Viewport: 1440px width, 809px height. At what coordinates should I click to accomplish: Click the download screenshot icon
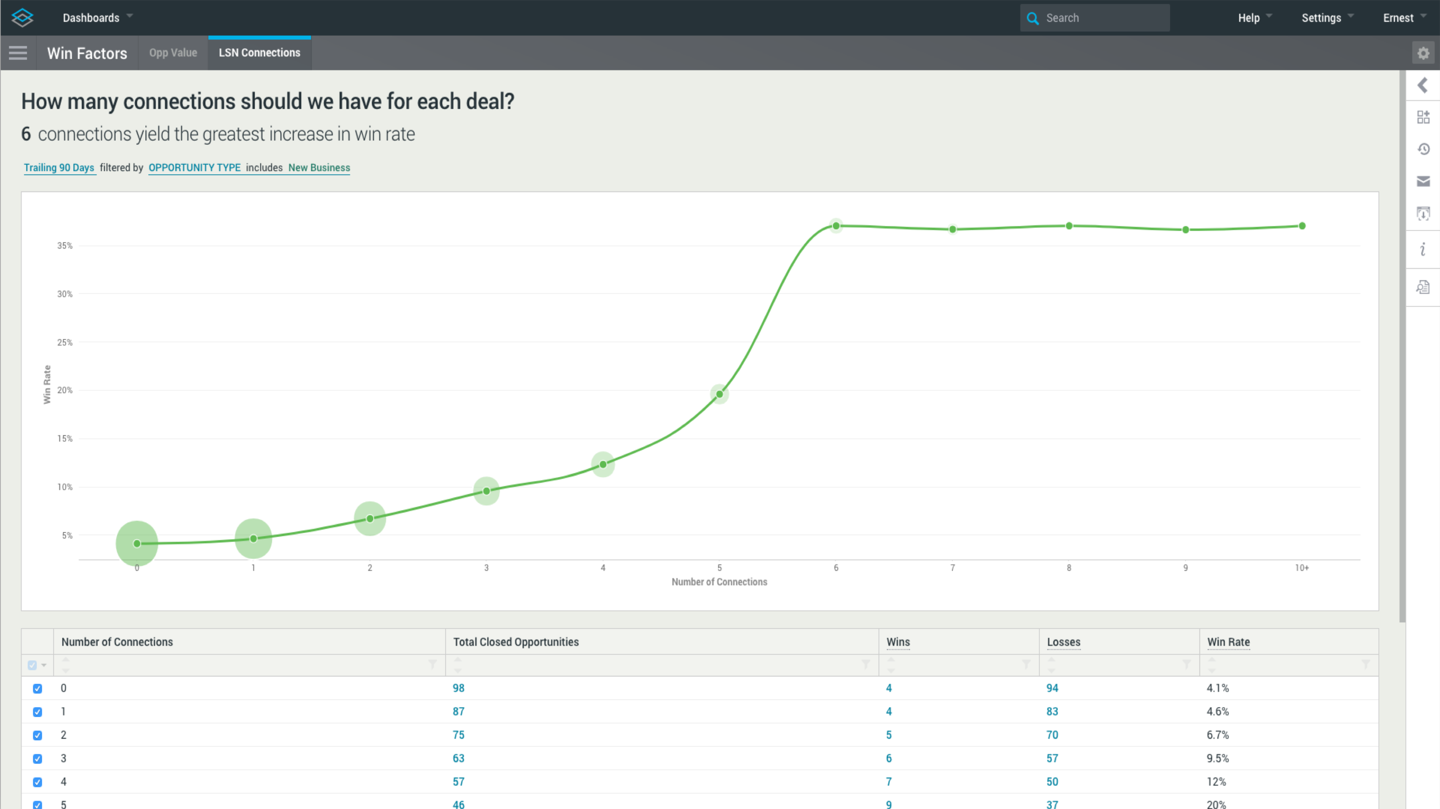pyautogui.click(x=1423, y=213)
